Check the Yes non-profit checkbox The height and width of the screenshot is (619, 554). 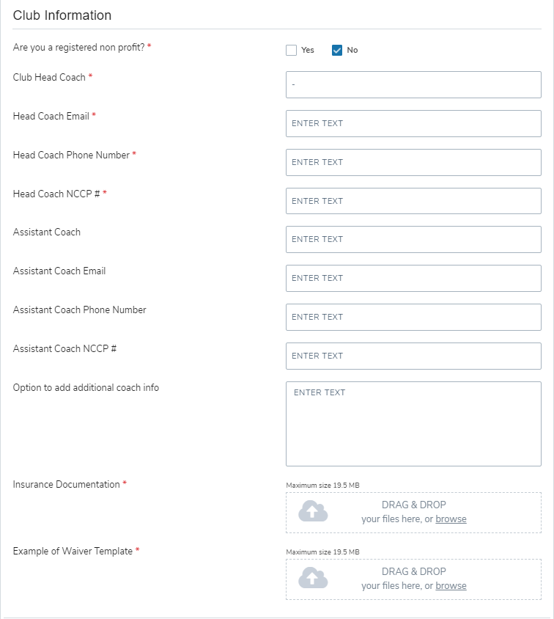click(292, 51)
